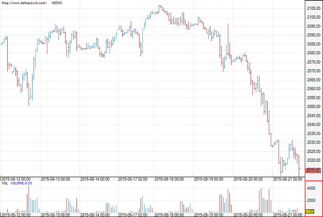Screen dimensions: 323x217
Task: Click the tallest red volume bar on 2015-08-12
Action: click(x=28, y=199)
